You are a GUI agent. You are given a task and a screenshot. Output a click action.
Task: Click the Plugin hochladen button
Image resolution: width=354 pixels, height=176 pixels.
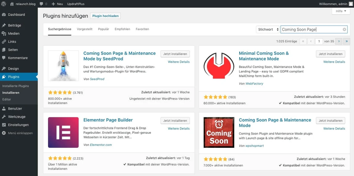coord(105,16)
